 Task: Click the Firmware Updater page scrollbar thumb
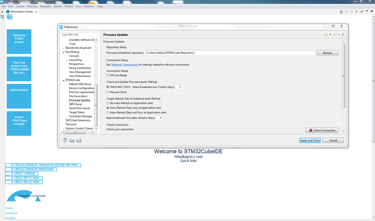click(343, 76)
